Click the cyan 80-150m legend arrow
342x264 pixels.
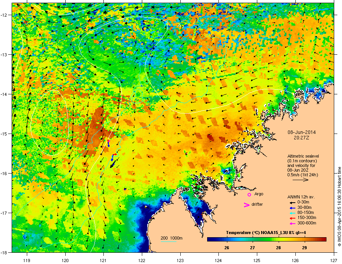[x=292, y=213]
